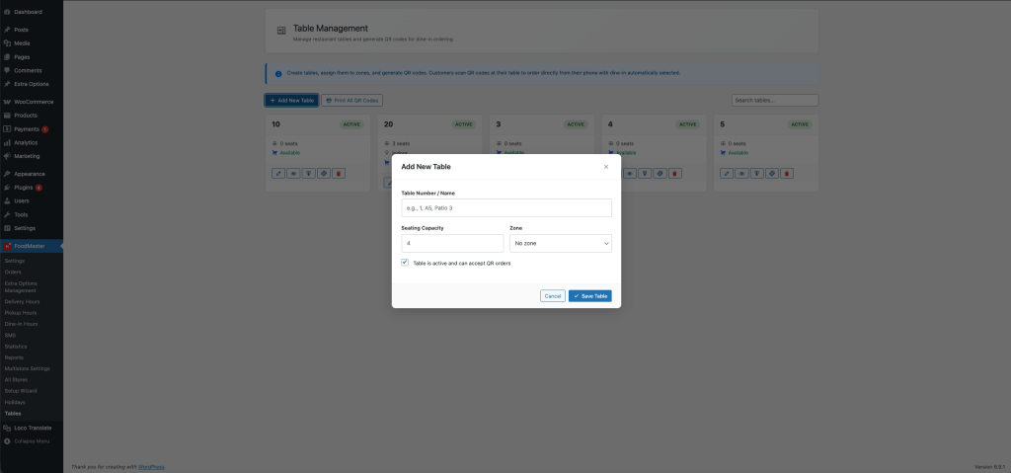Viewport: 1011px width, 473px height.
Task: Click the eye view icon on table 10
Action: pos(293,174)
